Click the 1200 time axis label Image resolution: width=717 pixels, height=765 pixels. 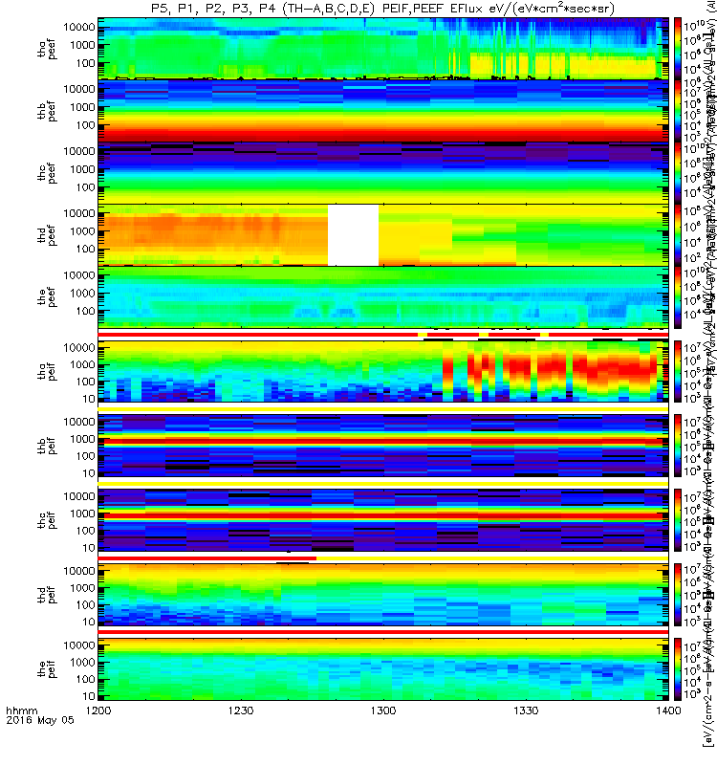(98, 710)
